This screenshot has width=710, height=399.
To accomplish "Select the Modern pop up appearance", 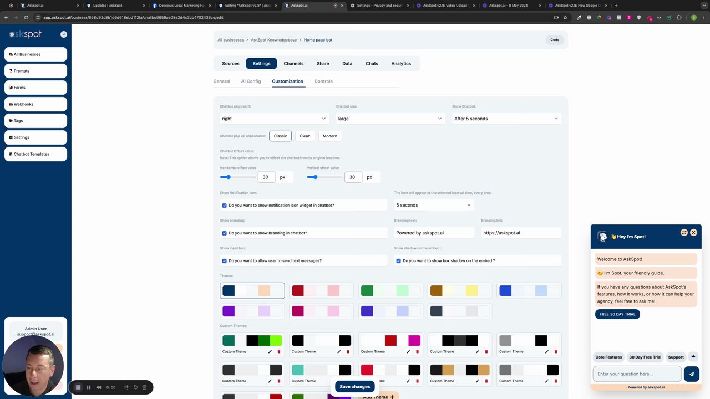I will pos(330,136).
